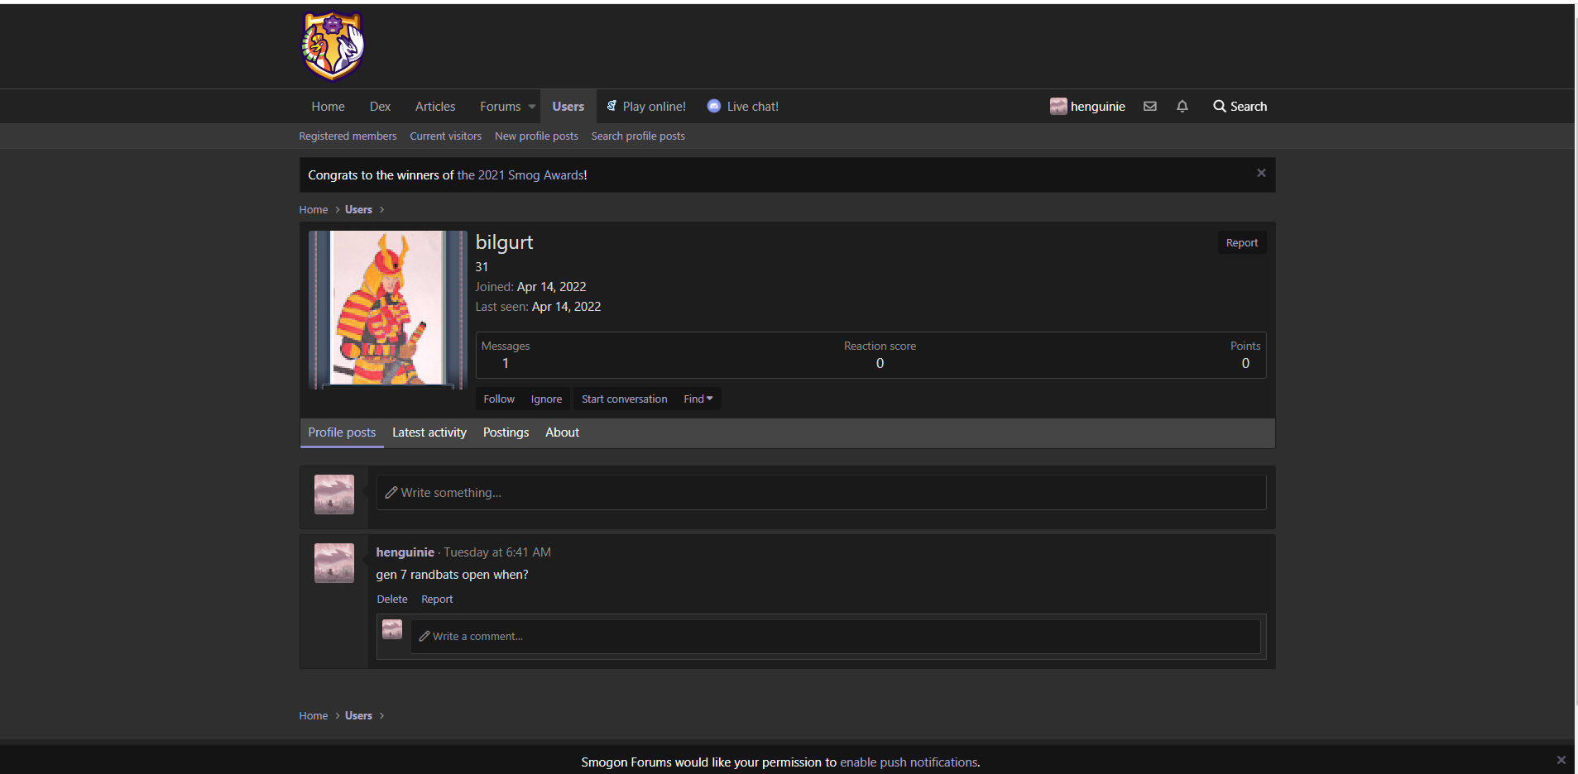Click bilgurt's samurai avatar image
The image size is (1578, 774).
(x=387, y=309)
